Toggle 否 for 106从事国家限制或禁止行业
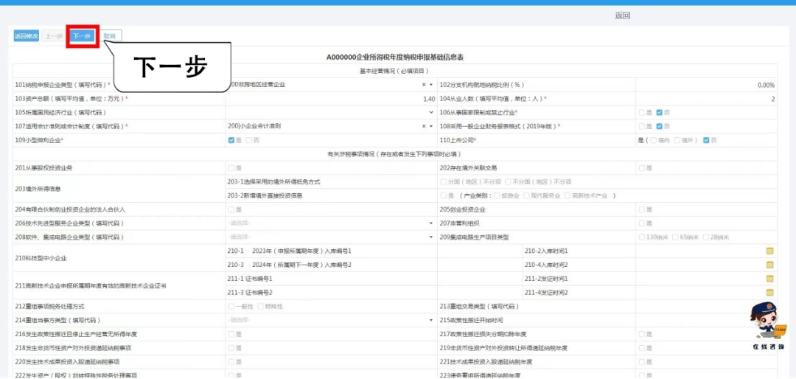Image resolution: width=796 pixels, height=379 pixels. pyautogui.click(x=660, y=112)
